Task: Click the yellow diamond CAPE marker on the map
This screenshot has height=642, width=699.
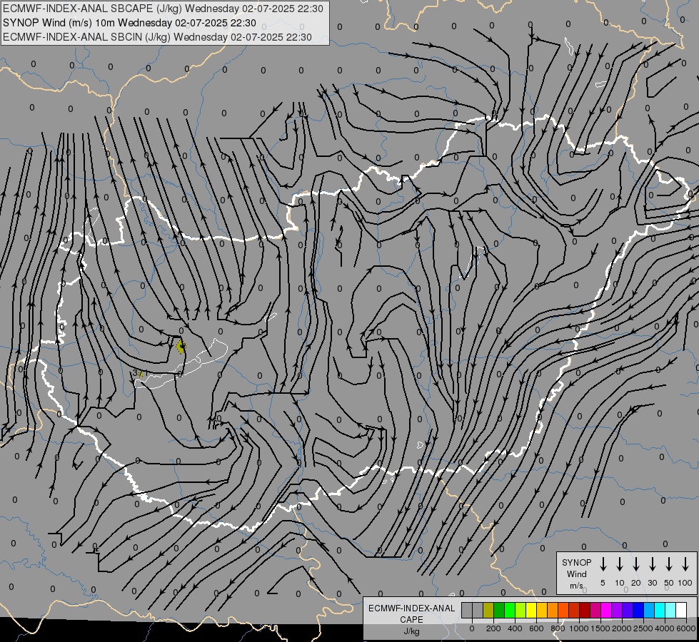Action: point(181,346)
